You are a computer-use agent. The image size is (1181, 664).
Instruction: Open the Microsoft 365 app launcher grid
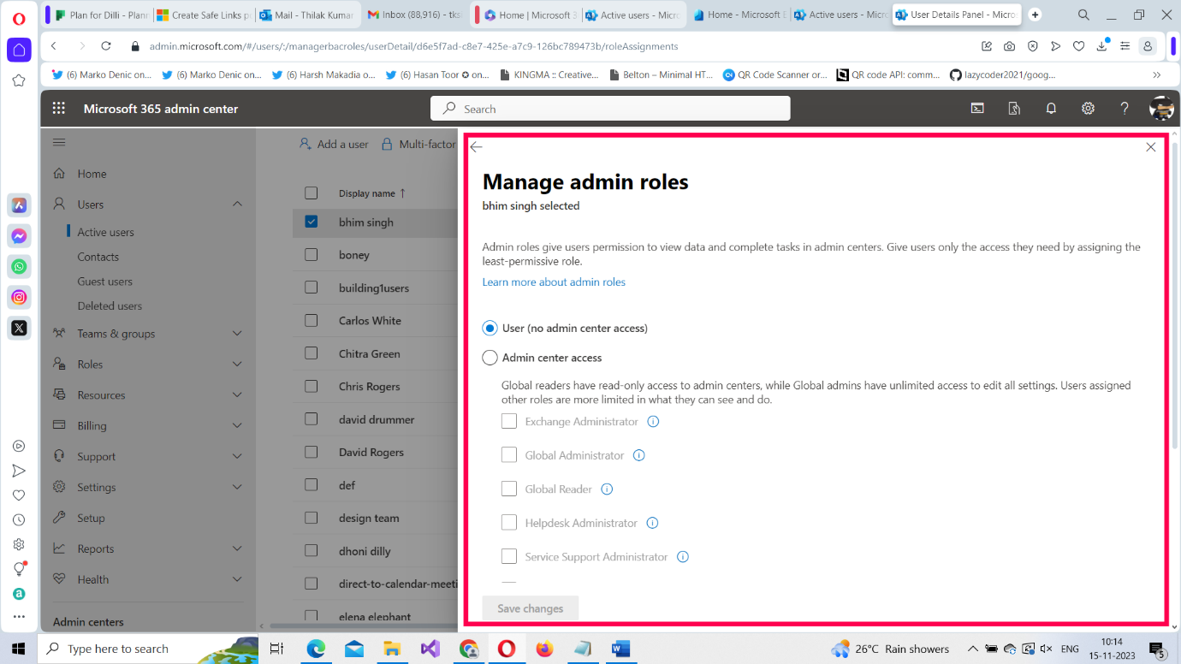pyautogui.click(x=58, y=108)
